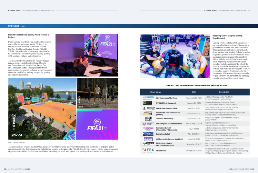Click the date 'February 11-12, 2025'

(194, 98)
